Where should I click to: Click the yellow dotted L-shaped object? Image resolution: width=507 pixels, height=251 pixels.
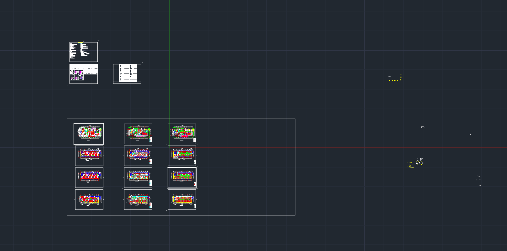click(x=395, y=78)
